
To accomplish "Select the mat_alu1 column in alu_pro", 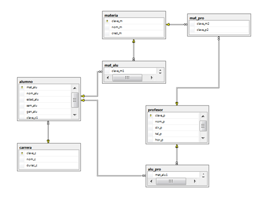I will (174, 175).
